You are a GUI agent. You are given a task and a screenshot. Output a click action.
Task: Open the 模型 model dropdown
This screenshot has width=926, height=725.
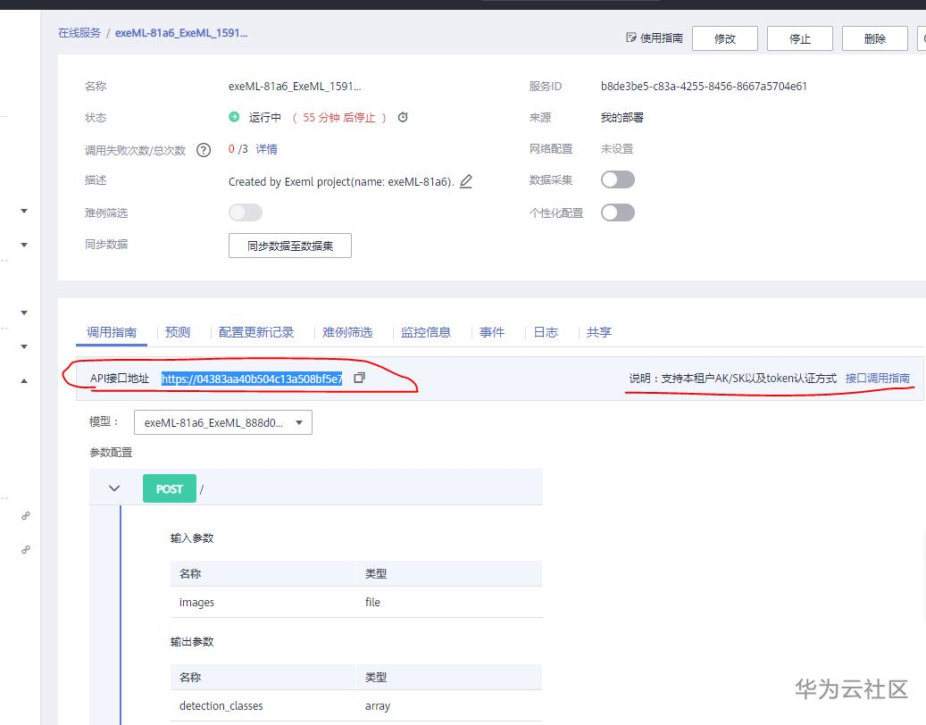223,422
